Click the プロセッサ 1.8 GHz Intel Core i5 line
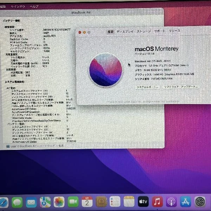 tap(162, 65)
